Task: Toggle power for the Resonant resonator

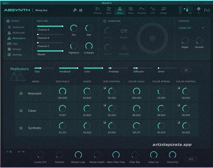Action: 21,93
